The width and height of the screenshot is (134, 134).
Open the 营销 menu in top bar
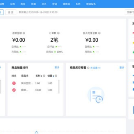[x=55, y=4]
